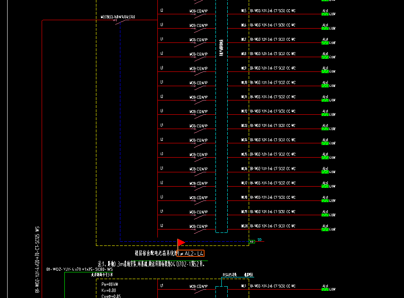Select MCB-C32A/1P breaker text in WL20 row
Screen dimensions: 404x298
[198, 227]
